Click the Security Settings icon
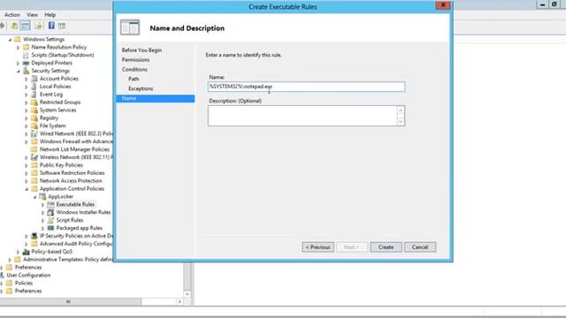Image resolution: width=566 pixels, height=318 pixels. point(26,71)
